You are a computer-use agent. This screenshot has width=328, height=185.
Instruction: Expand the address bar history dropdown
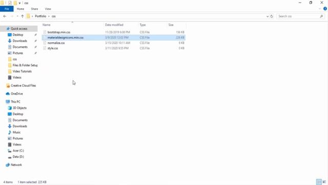click(268, 16)
